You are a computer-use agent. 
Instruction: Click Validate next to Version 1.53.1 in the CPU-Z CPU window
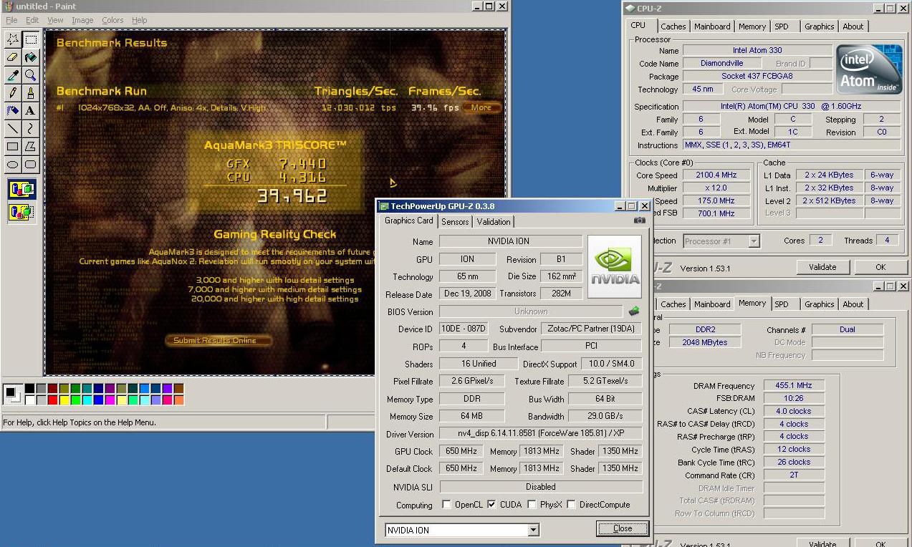[822, 267]
